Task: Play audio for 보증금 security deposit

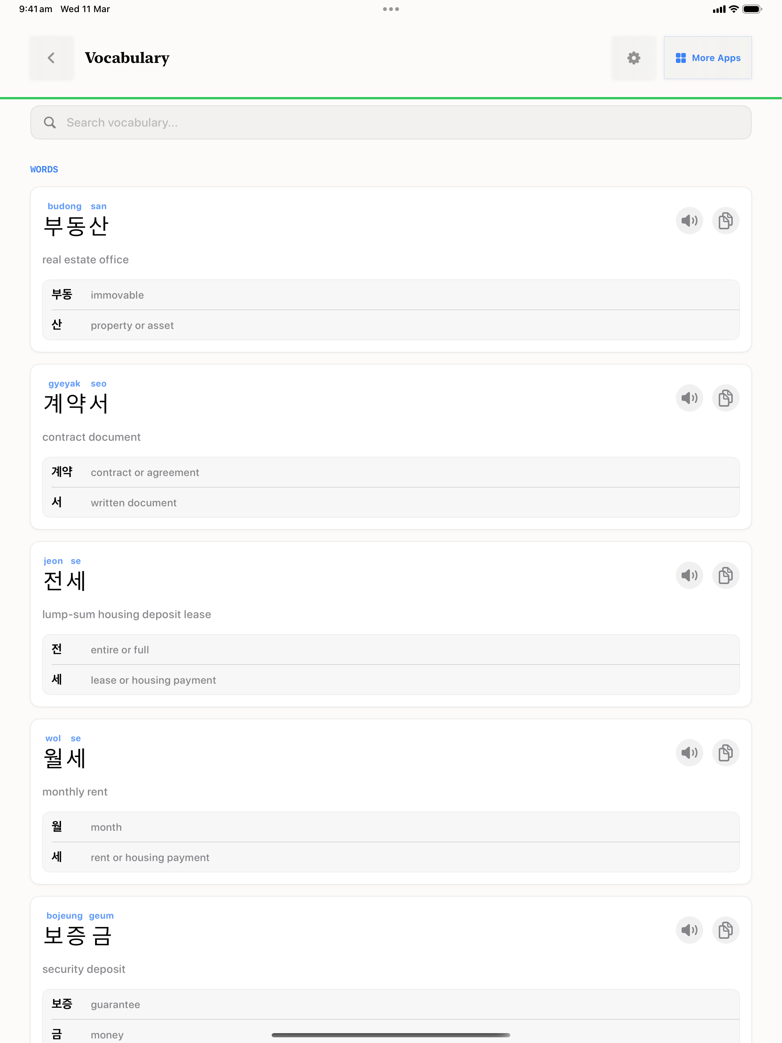Action: click(689, 930)
